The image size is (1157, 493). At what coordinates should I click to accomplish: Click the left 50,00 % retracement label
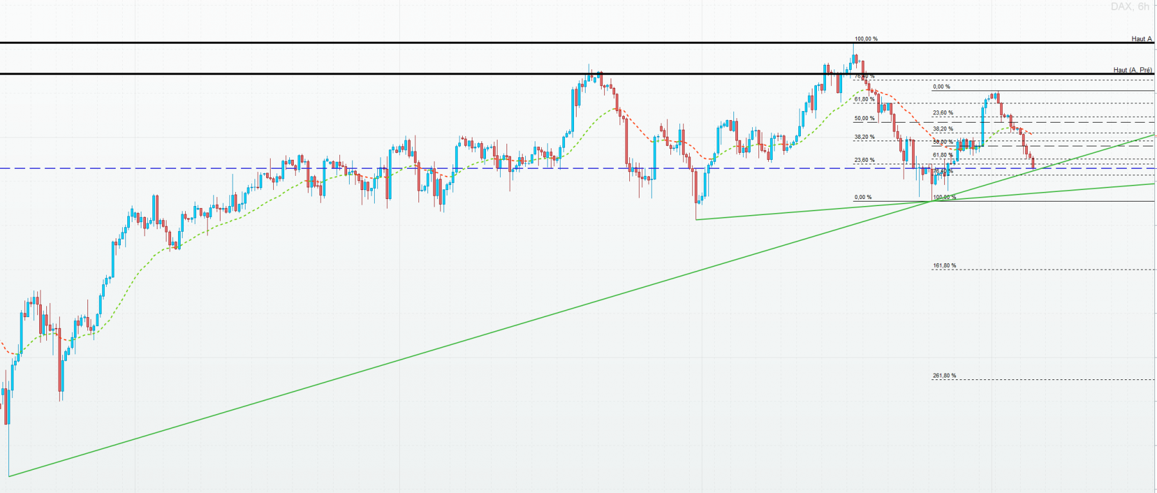click(865, 118)
